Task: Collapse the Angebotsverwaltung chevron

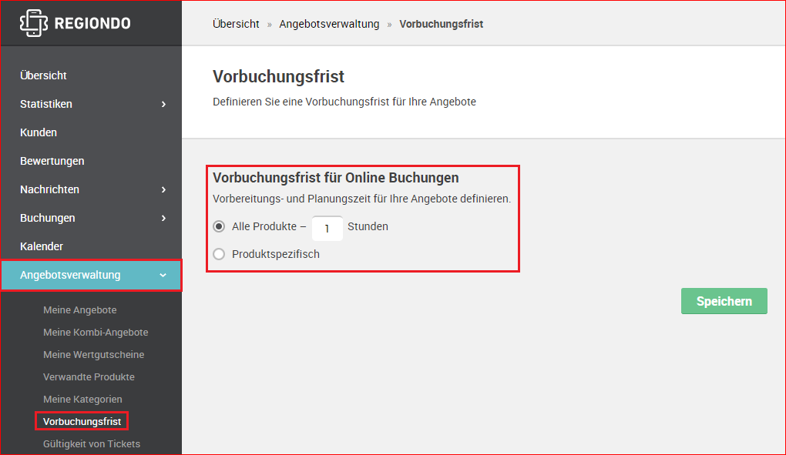Action: click(x=163, y=276)
